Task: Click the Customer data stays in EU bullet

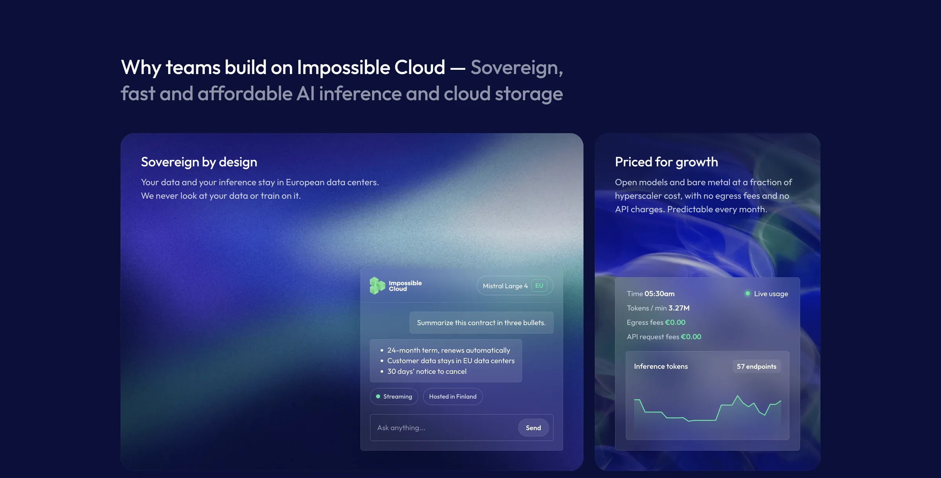Action: 451,361
